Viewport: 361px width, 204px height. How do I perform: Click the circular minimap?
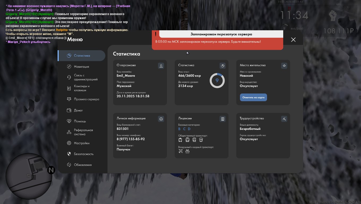coord(29,176)
